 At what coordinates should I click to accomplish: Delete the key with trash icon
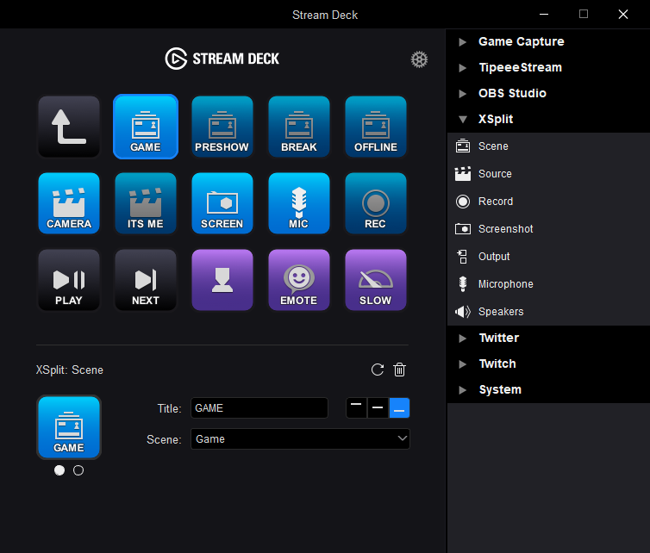[x=400, y=370]
